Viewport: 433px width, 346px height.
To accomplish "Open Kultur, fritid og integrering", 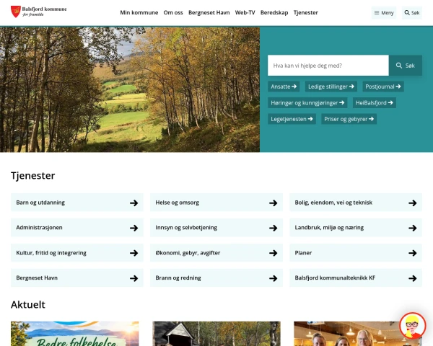I will 77,253.
